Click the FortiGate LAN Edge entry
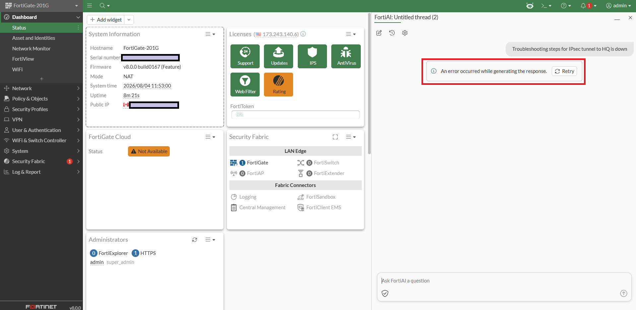 249,163
